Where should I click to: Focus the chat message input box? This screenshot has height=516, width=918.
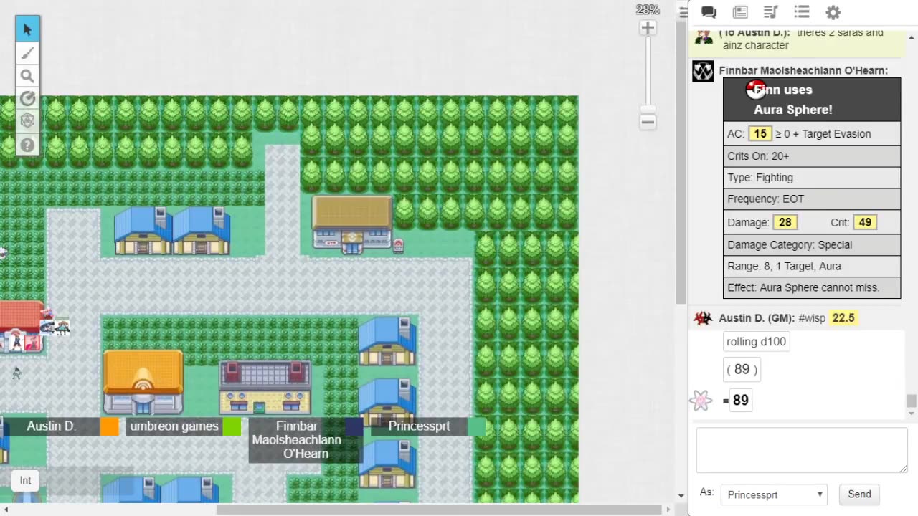(x=802, y=450)
